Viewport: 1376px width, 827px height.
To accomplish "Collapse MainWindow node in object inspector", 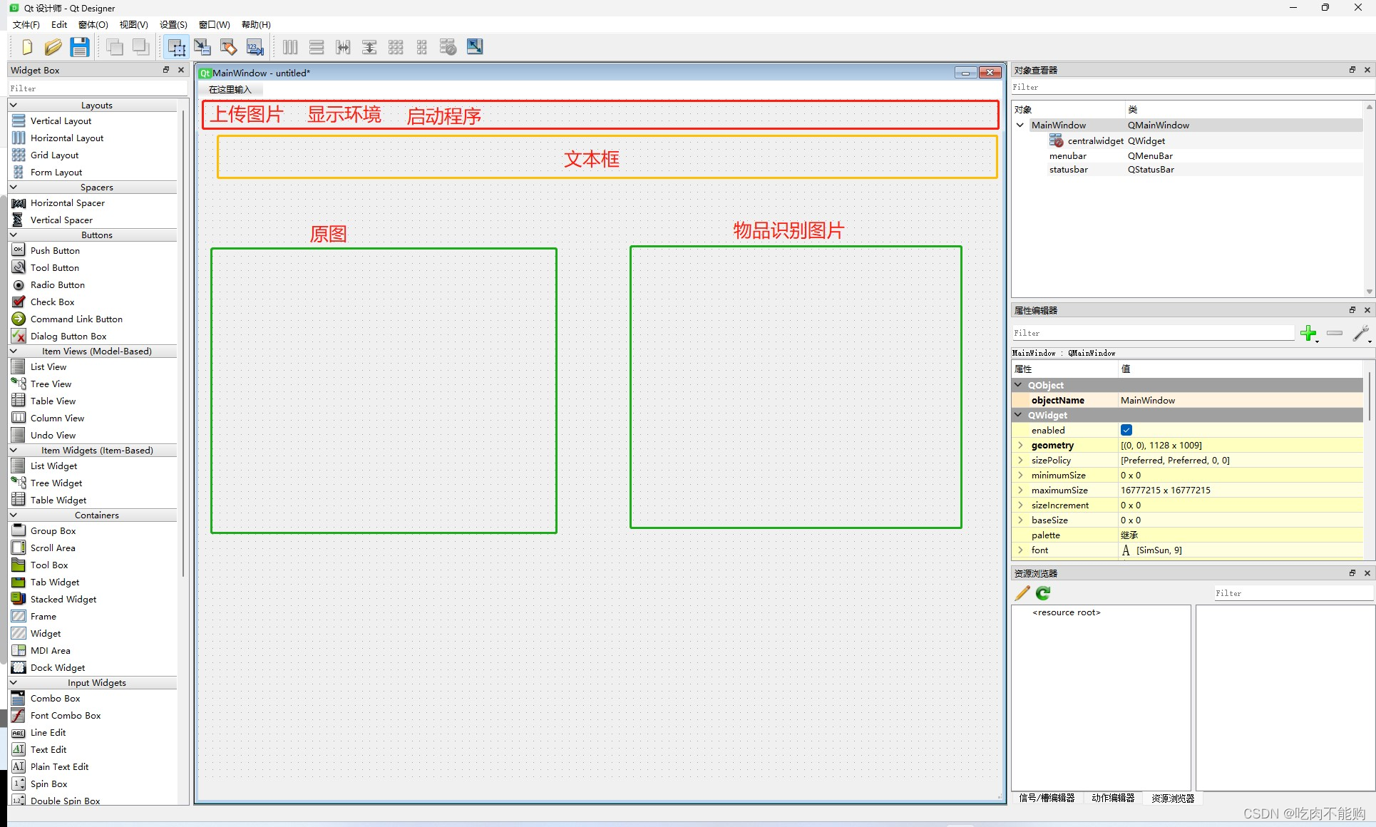I will (1020, 125).
